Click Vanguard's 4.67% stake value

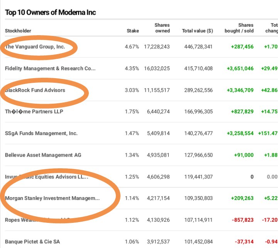tap(132, 47)
